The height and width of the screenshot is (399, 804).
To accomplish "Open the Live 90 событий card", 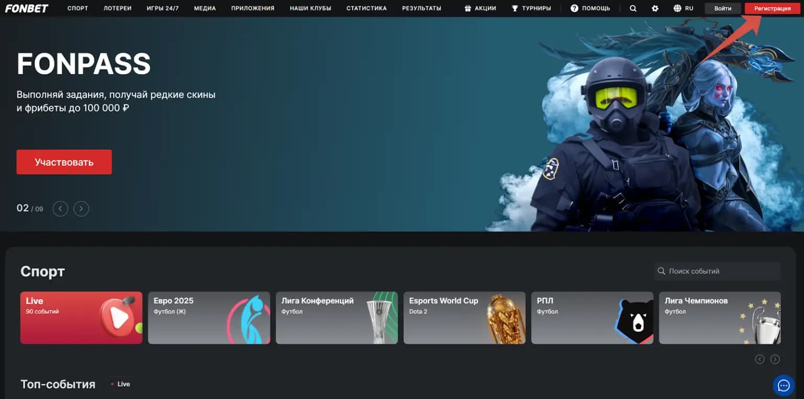I will (81, 318).
